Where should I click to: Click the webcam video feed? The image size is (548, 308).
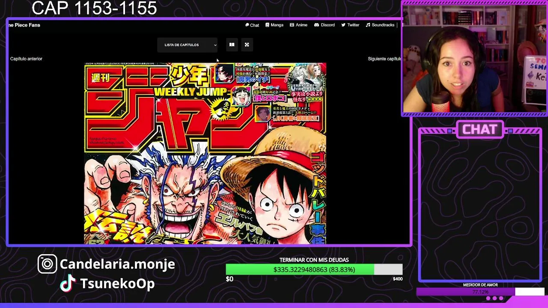point(474,59)
